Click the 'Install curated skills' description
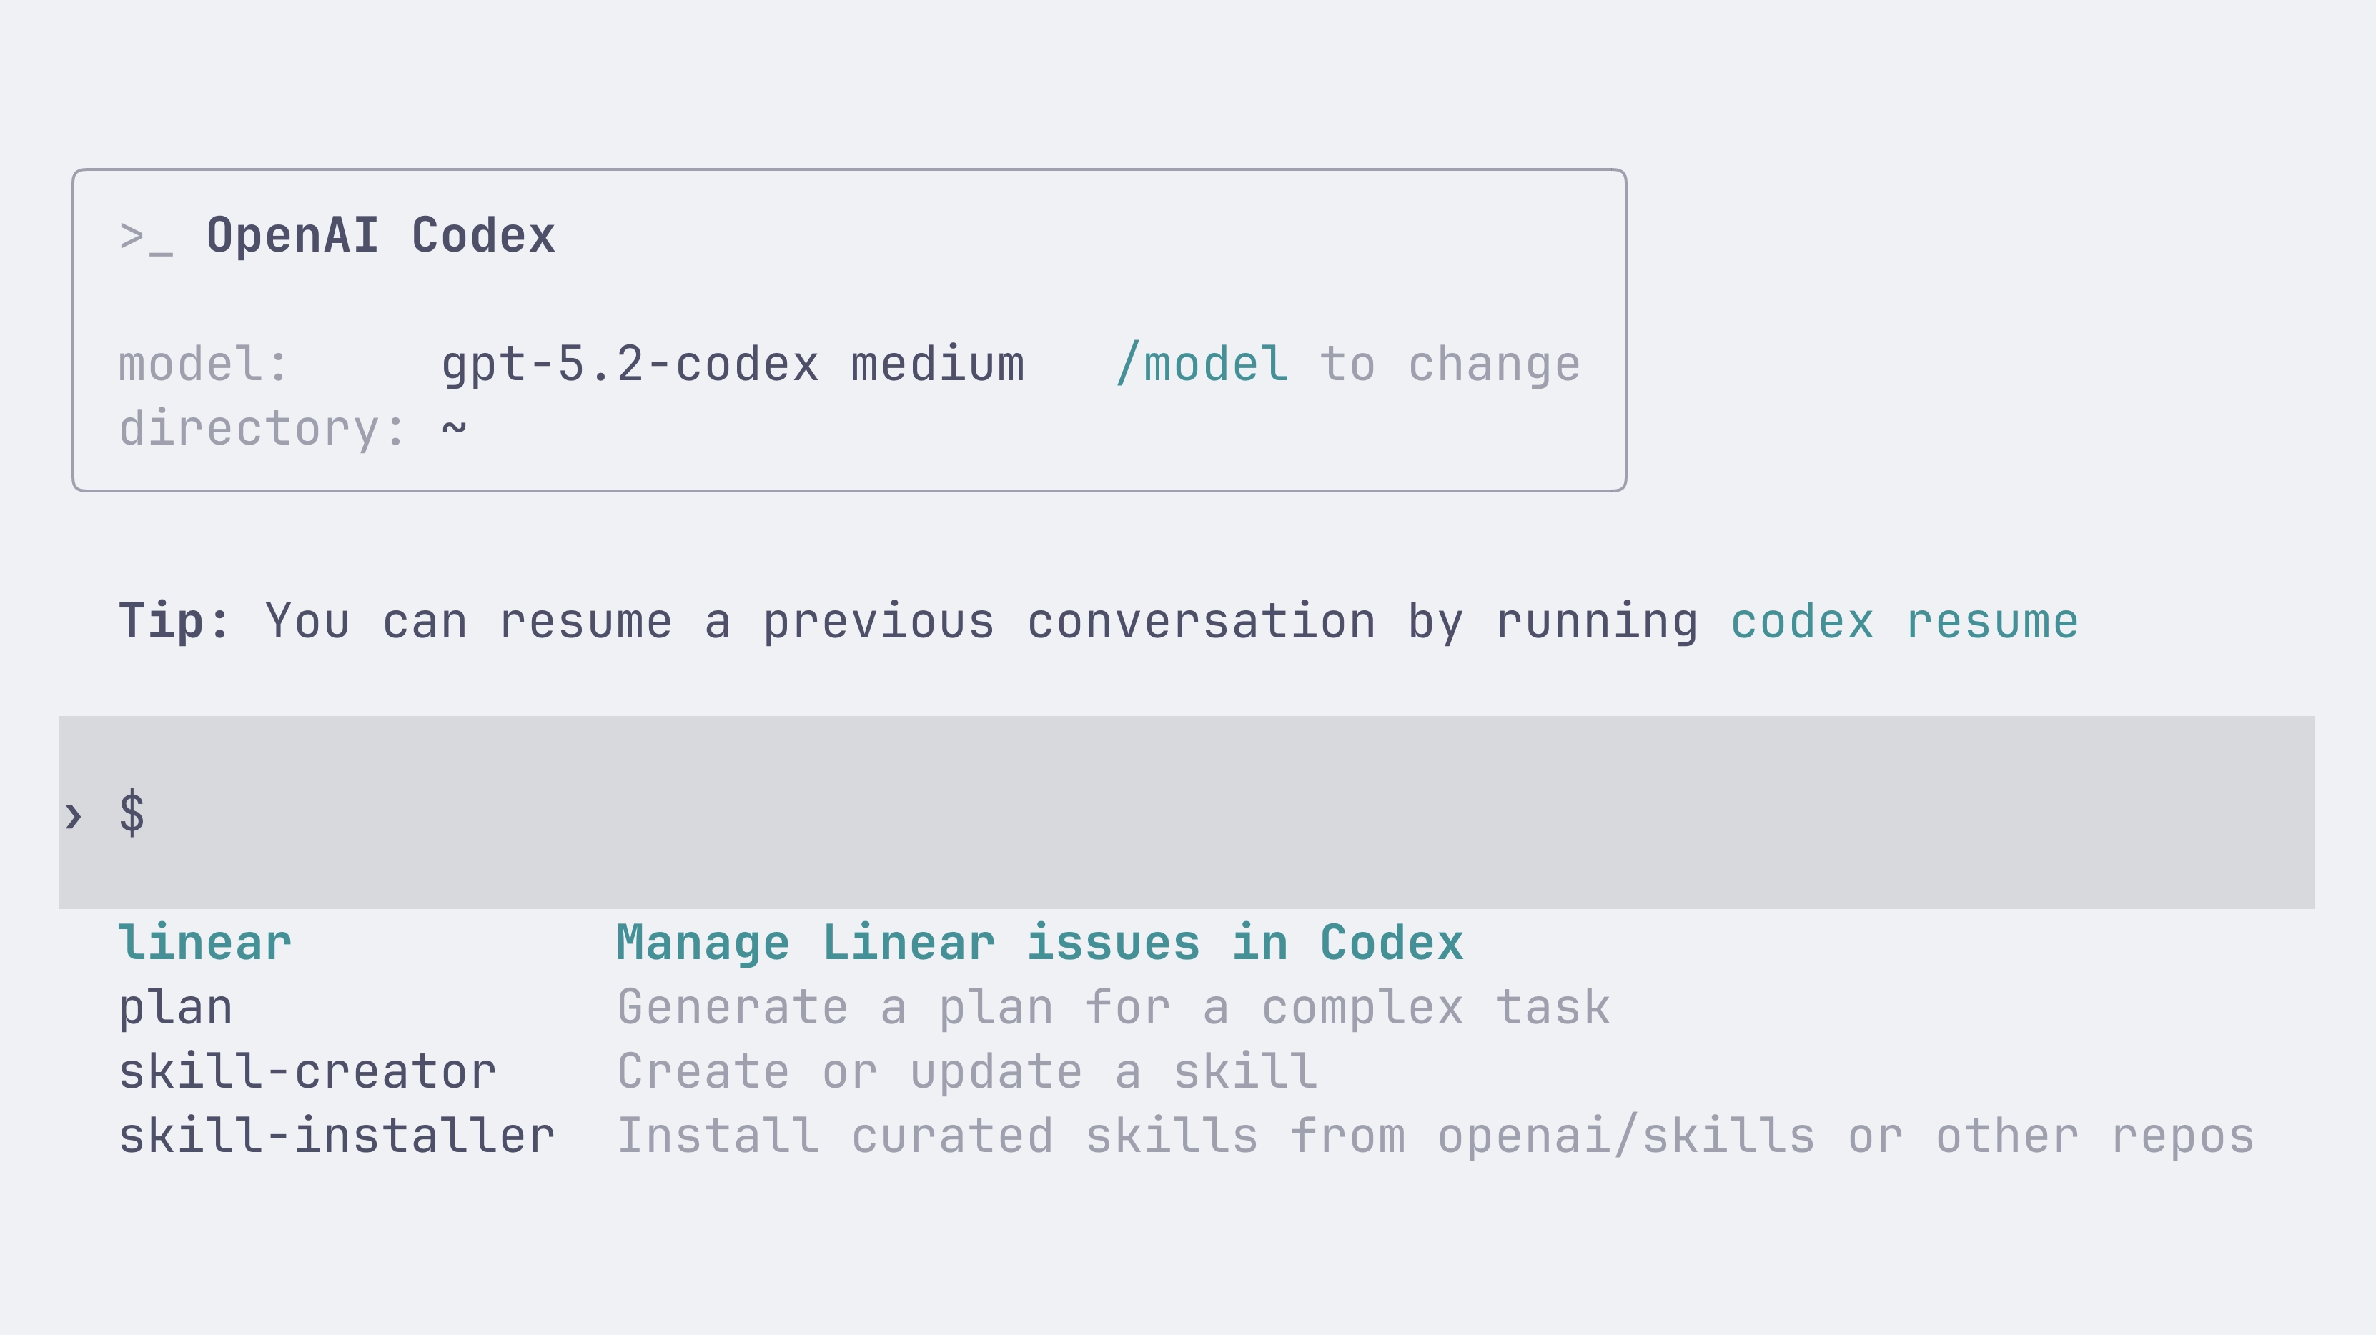Screen dimensions: 2376x1335 pyautogui.click(x=1435, y=1136)
